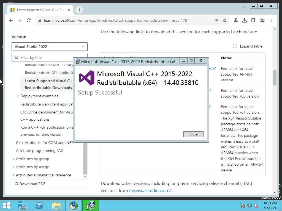
Task: Open Server Manager from taskbar
Action: point(22,206)
